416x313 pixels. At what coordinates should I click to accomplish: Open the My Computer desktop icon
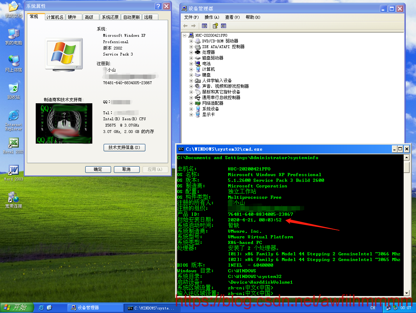pos(13,37)
